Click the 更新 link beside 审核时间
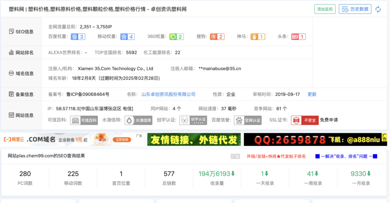 coord(312,94)
